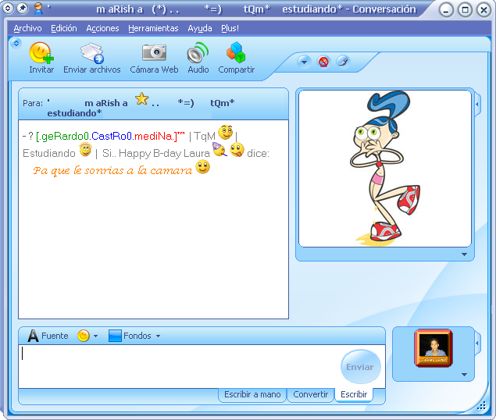Image resolution: width=496 pixels, height=420 pixels.
Task: Expand the emoticon dropdown arrow
Action: [95, 336]
